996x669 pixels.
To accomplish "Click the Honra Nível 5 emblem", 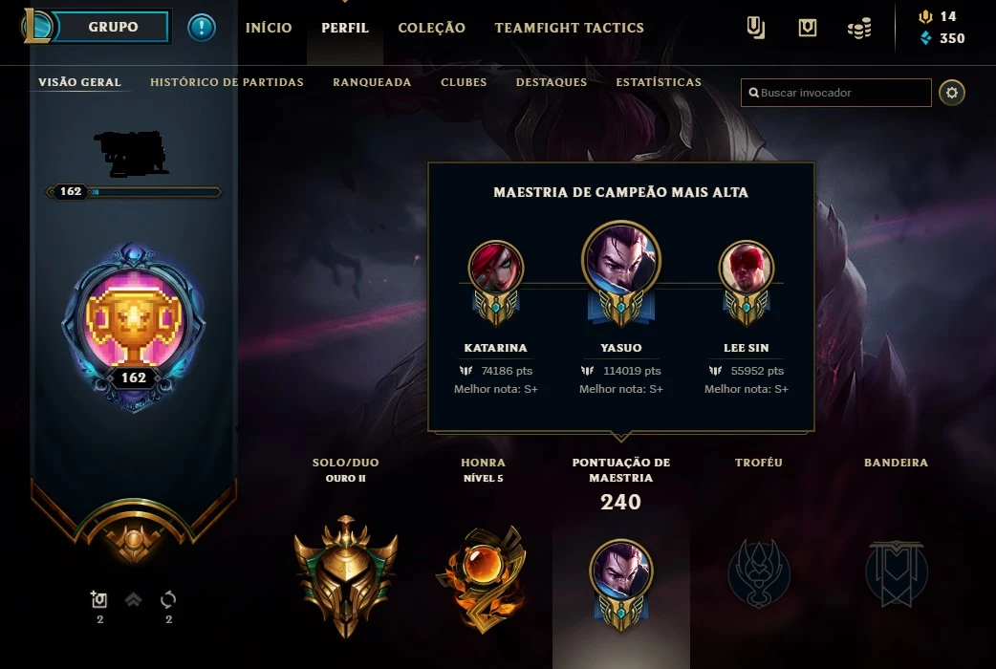I will pyautogui.click(x=482, y=579).
